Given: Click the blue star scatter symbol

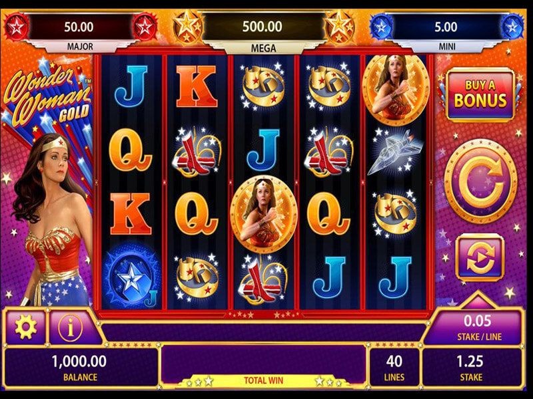Looking at the screenshot, I should coord(131,277).
